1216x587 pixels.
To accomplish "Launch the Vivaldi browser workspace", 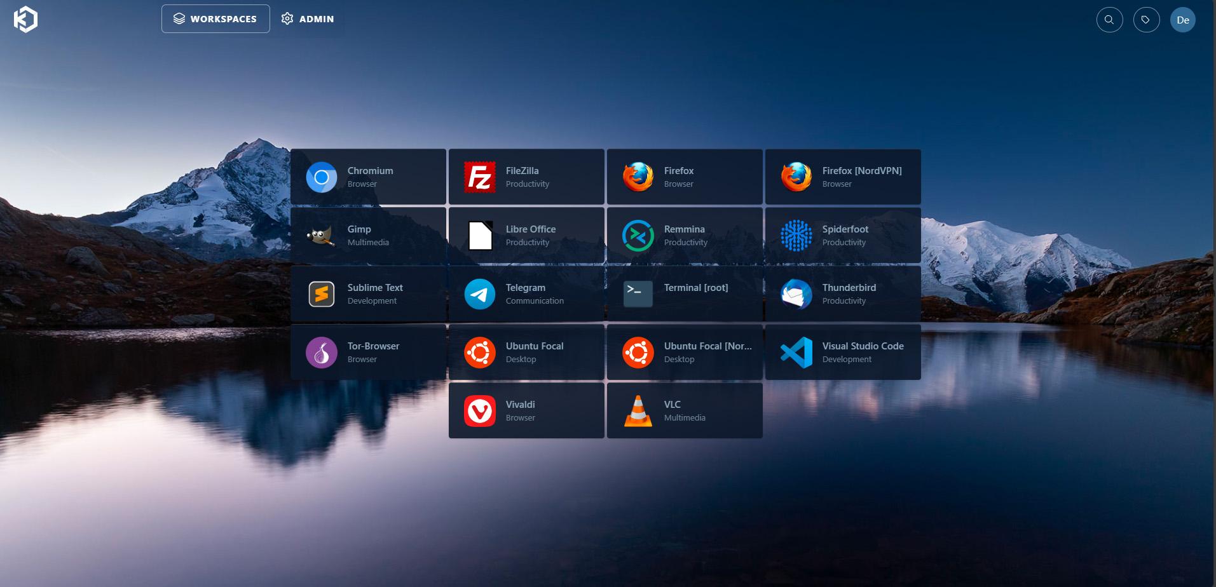I will tap(526, 410).
